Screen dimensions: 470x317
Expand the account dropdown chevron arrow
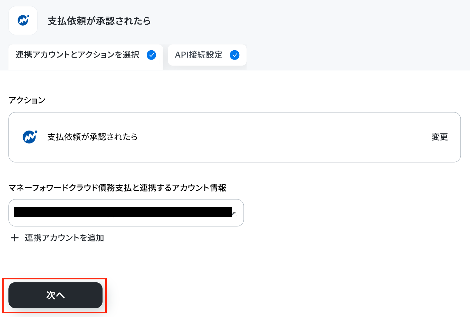[234, 213]
